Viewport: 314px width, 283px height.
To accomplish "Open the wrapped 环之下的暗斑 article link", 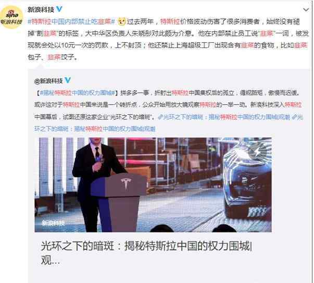I will click(95, 129).
